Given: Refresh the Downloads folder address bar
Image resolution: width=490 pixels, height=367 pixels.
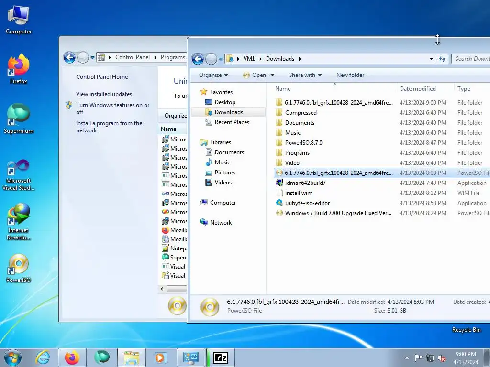Looking at the screenshot, I should [442, 59].
